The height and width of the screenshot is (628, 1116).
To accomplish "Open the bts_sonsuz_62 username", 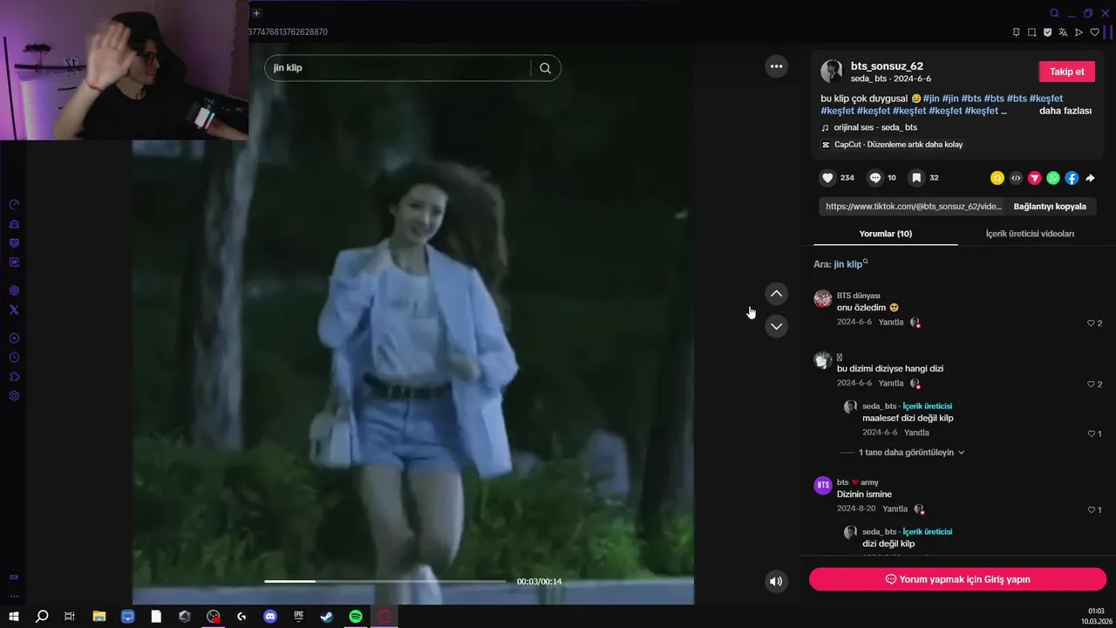I will click(x=887, y=66).
